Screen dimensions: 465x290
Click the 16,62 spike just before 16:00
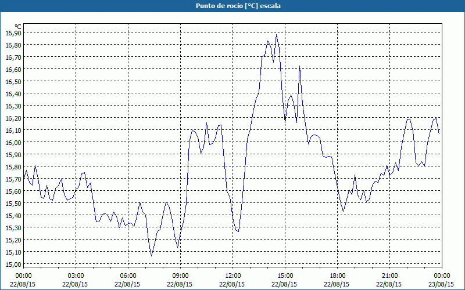pos(299,66)
